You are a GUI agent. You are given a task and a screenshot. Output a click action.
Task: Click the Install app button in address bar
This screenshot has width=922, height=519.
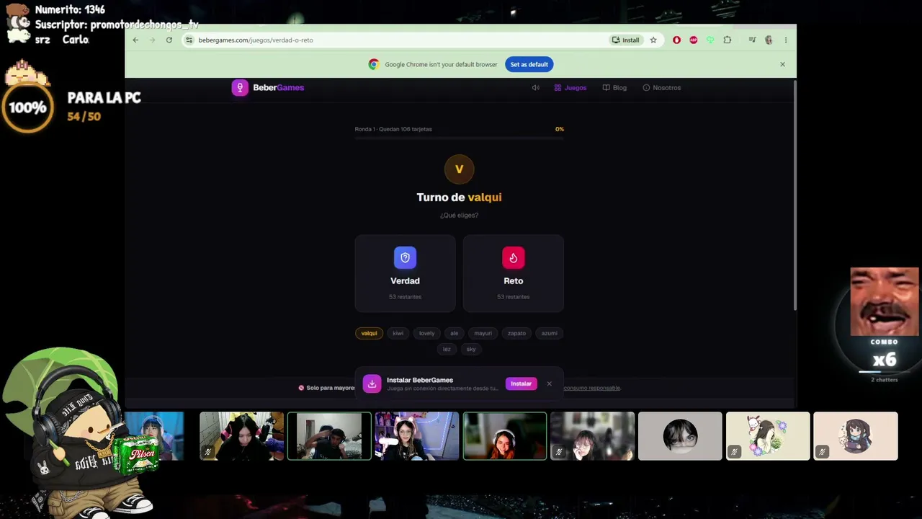[x=626, y=40]
